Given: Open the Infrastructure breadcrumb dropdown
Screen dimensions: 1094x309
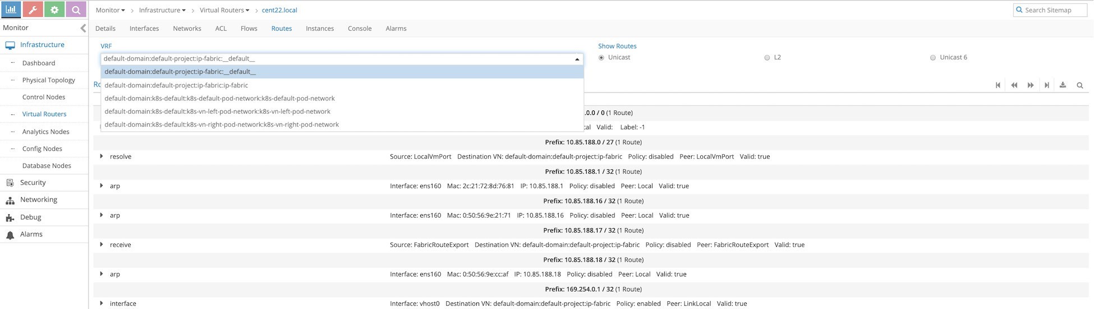Looking at the screenshot, I should [x=163, y=10].
